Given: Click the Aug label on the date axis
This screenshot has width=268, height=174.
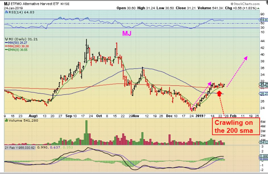Looking at the screenshot, I should click(x=32, y=116).
